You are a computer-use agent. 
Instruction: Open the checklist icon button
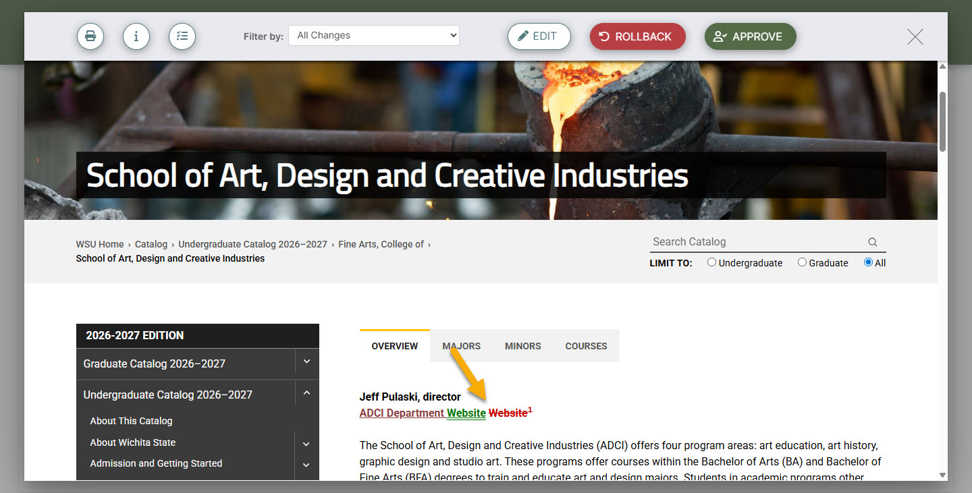[182, 36]
